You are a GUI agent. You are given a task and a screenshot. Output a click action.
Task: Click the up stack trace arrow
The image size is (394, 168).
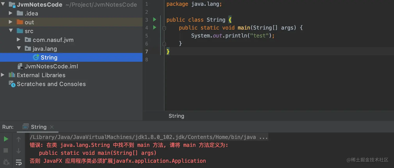(19, 139)
